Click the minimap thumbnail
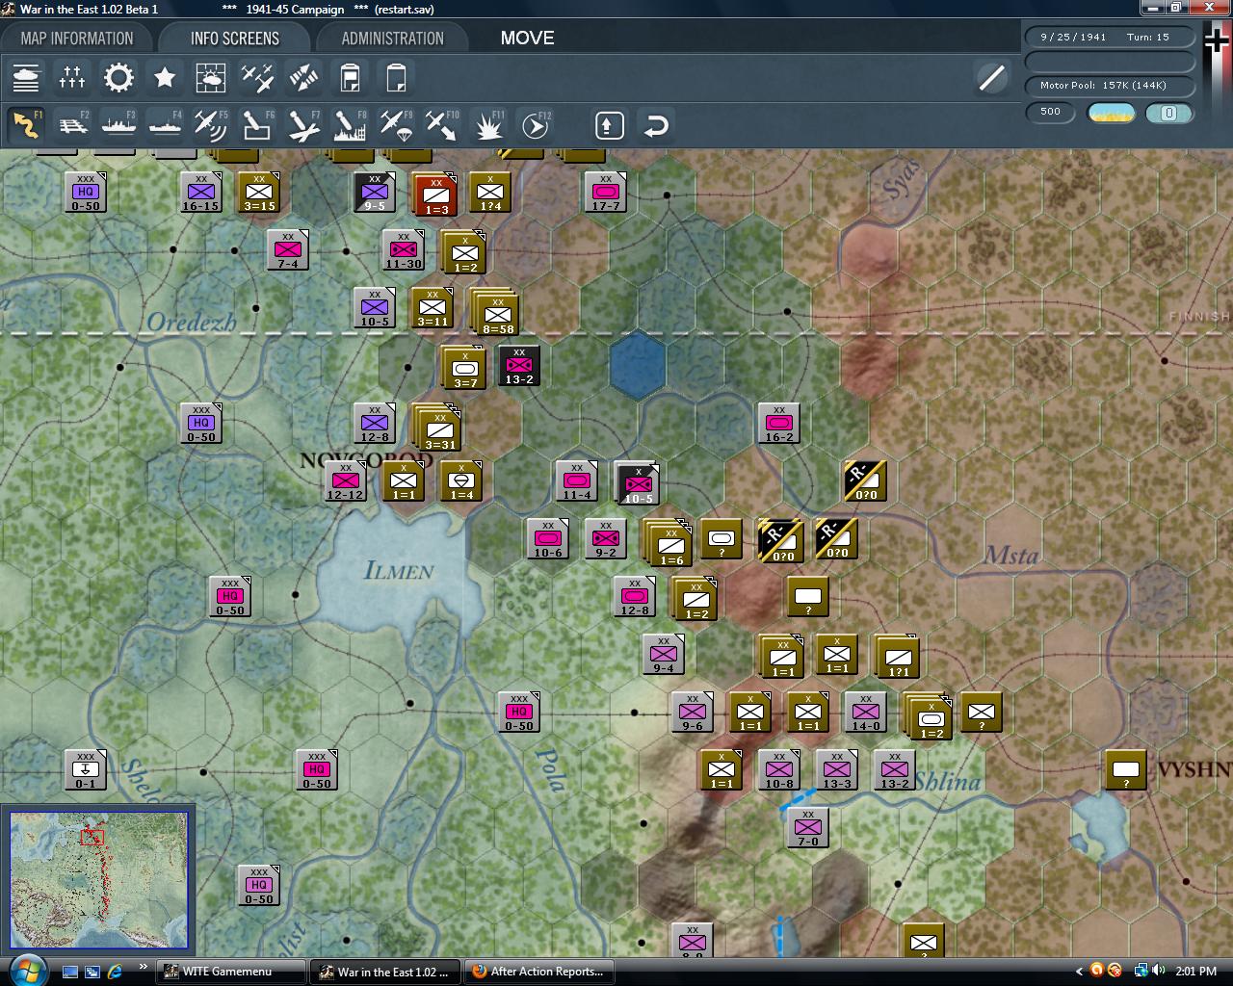 pyautogui.click(x=99, y=880)
